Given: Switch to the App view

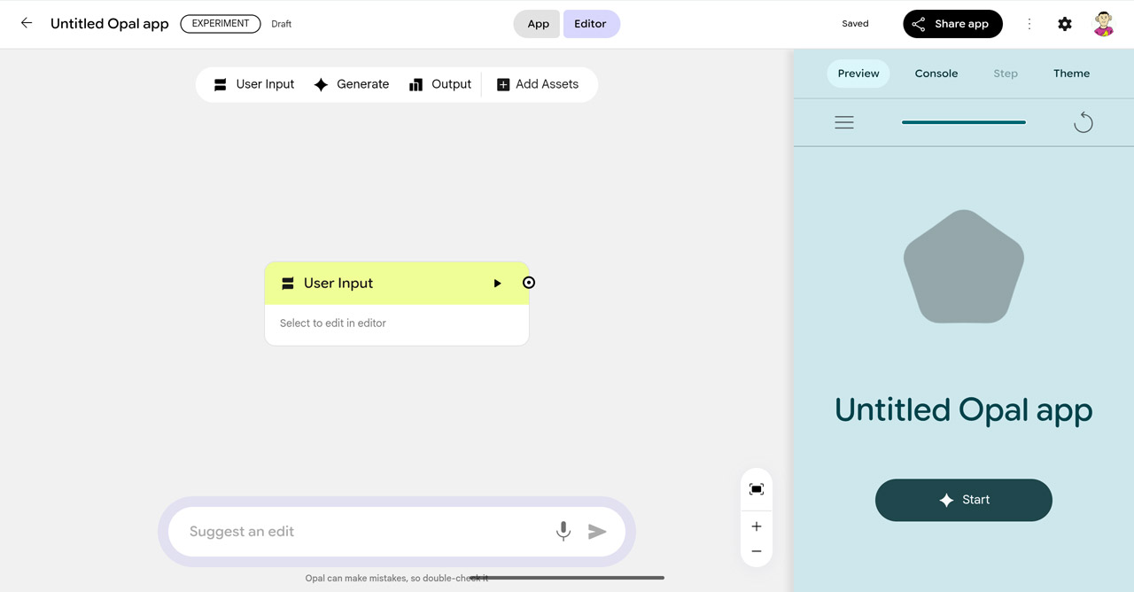Looking at the screenshot, I should tap(538, 24).
